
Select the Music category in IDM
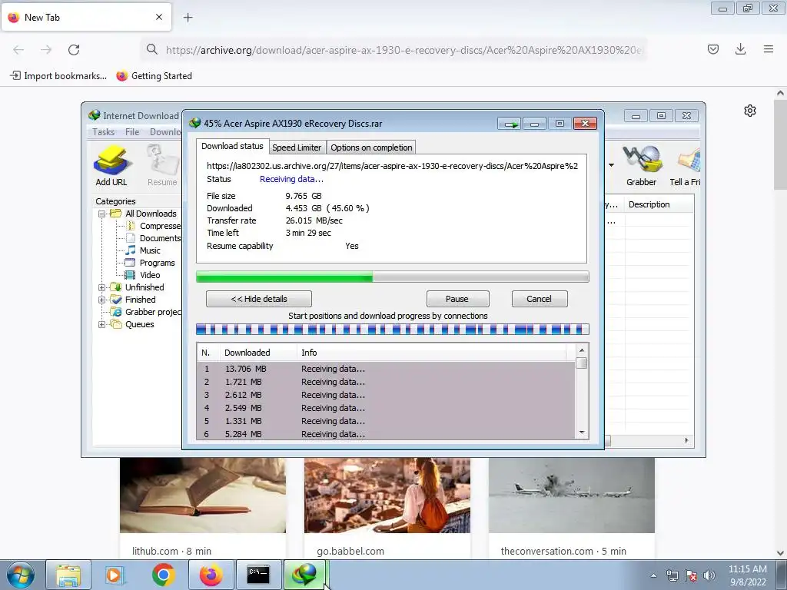pos(143,251)
